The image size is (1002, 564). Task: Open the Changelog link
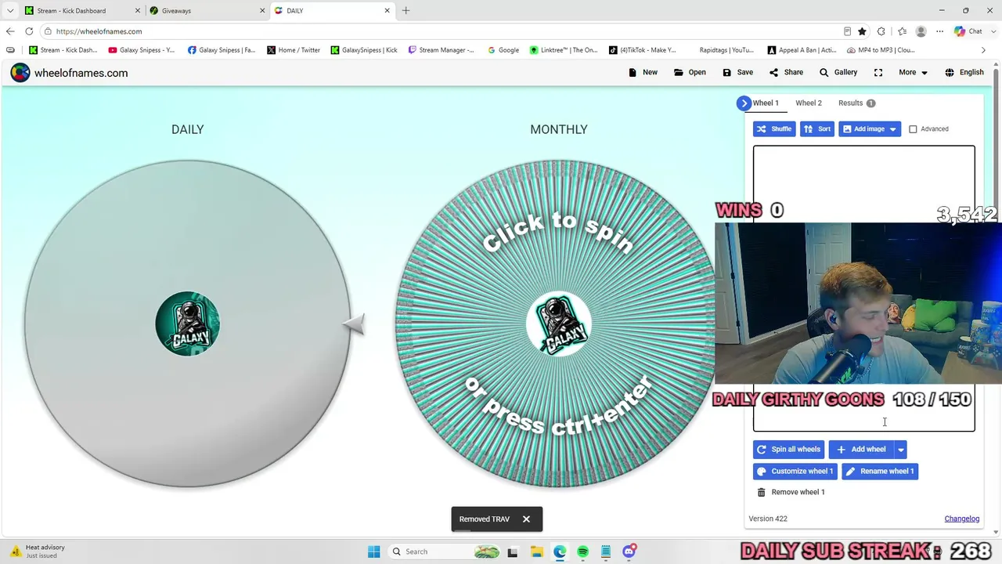(x=962, y=519)
